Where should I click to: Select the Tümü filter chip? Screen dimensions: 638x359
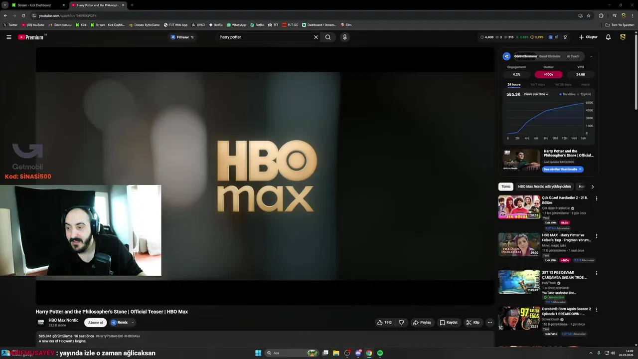(506, 186)
